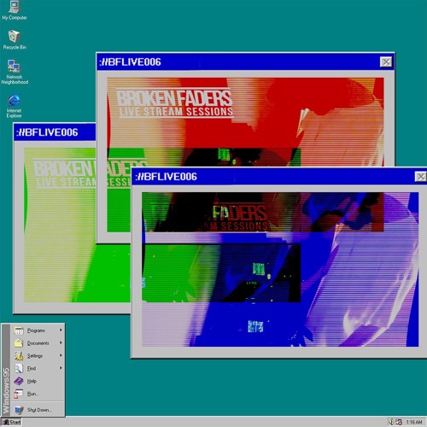Click the tray icon beside the speaker
427x427 pixels.
(399, 422)
